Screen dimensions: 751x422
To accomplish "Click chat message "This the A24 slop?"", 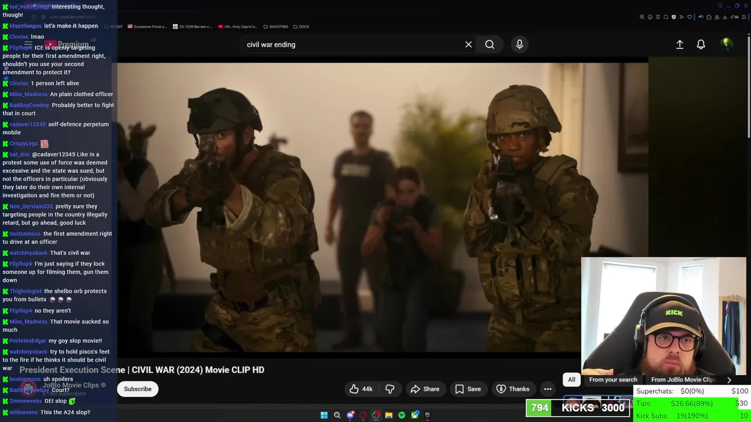I will tap(65, 413).
